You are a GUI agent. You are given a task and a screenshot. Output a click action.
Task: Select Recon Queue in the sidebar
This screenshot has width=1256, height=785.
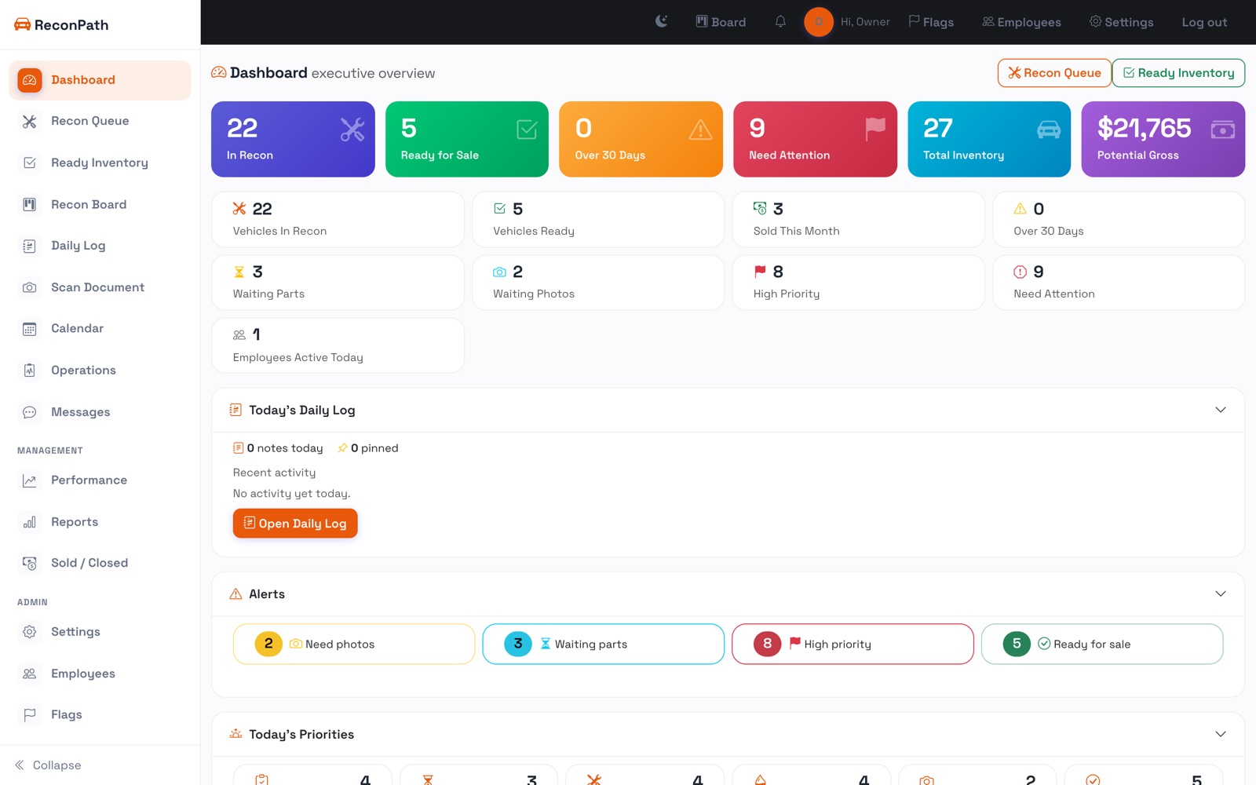[x=100, y=122]
